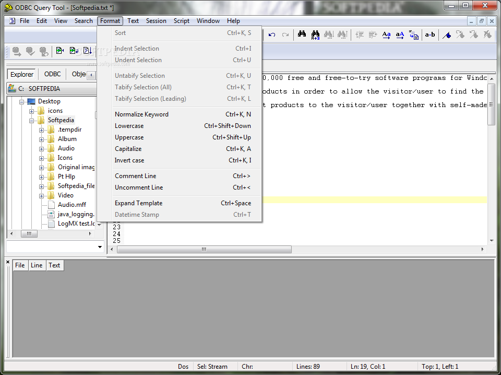This screenshot has height=375, width=501.
Task: Click the blue Toggle Bookmark flag icon
Action: pos(447,34)
